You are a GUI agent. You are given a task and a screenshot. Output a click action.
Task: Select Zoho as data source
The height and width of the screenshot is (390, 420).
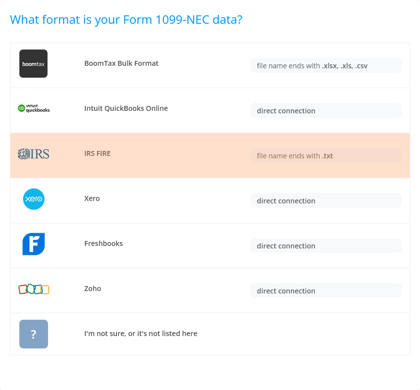[93, 289]
